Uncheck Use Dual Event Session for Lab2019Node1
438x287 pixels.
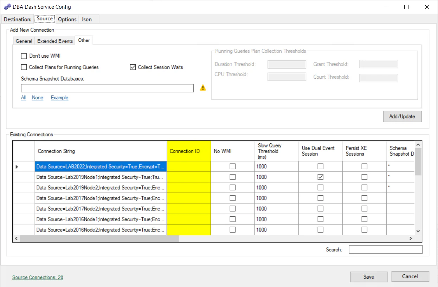click(320, 177)
